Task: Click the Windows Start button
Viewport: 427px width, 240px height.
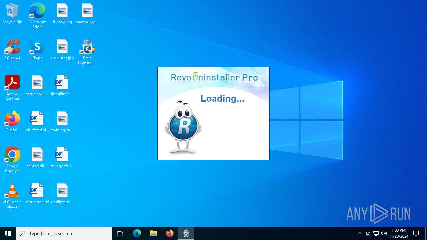Action: [8, 233]
